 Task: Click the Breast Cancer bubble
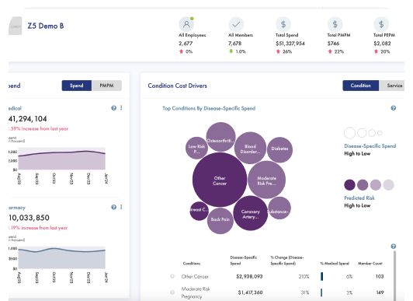(x=199, y=211)
